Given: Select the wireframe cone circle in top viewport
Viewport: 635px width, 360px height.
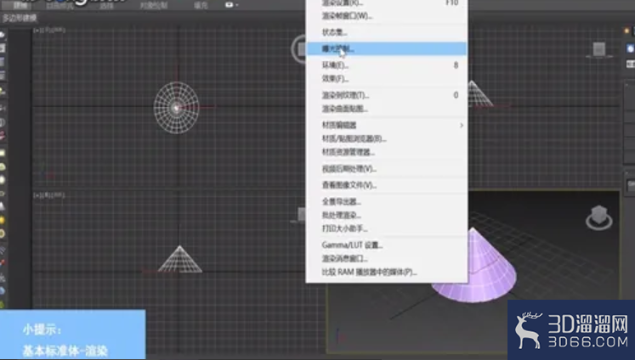Looking at the screenshot, I should (176, 108).
